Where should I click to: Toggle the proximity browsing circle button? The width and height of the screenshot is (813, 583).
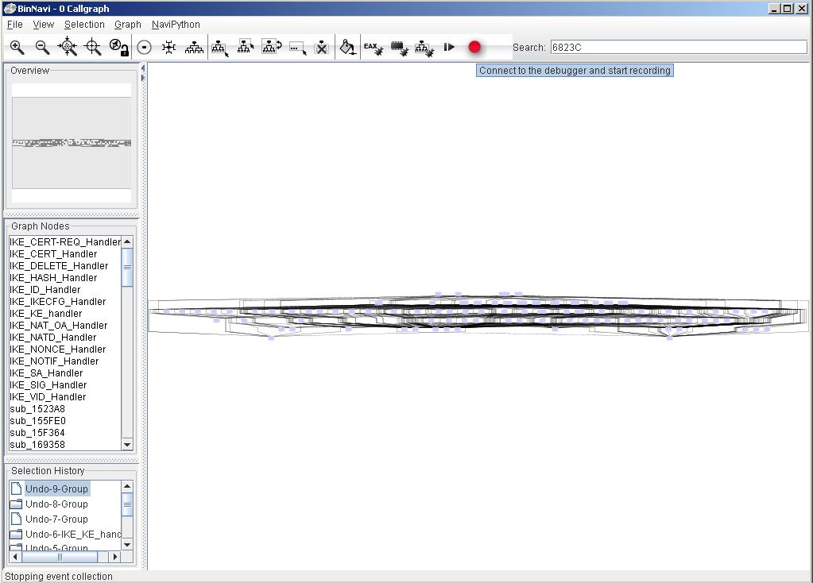point(143,47)
